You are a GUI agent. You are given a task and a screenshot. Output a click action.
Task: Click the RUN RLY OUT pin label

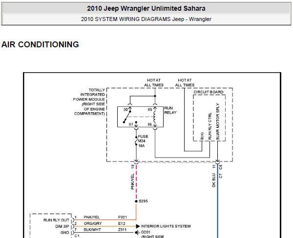(x=57, y=220)
